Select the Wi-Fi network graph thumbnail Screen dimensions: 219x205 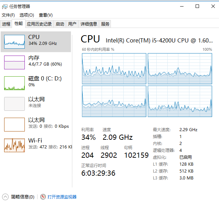coord(14,145)
